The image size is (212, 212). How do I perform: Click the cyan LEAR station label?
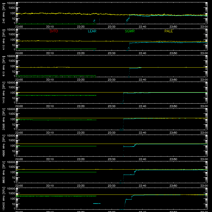tap(92, 31)
